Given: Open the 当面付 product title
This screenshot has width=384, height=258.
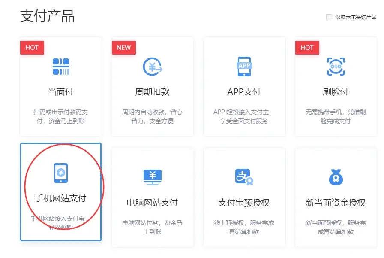Looking at the screenshot, I should pyautogui.click(x=61, y=92).
